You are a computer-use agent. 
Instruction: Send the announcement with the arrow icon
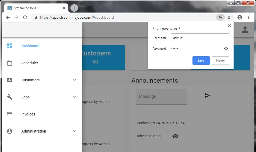(x=207, y=95)
